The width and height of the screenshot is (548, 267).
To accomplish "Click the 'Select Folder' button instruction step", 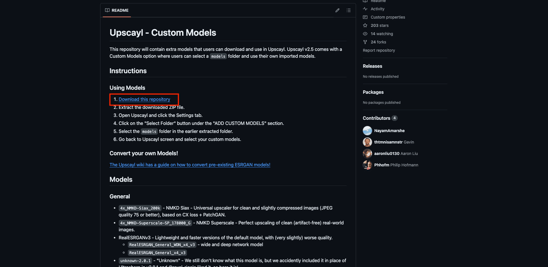I will coord(201,123).
